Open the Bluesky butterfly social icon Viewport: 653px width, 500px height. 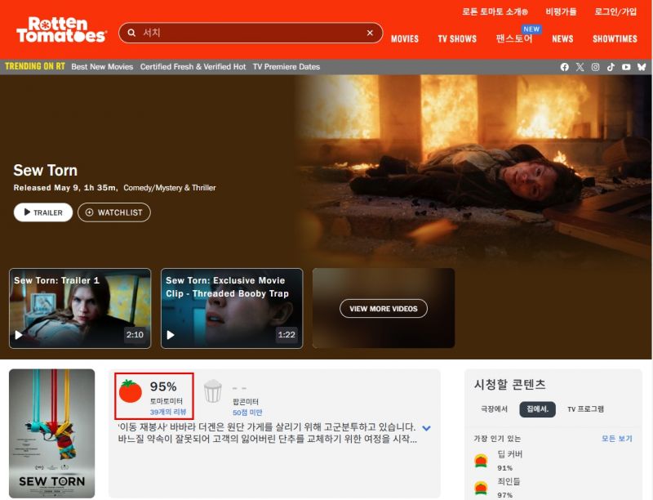[x=642, y=67]
